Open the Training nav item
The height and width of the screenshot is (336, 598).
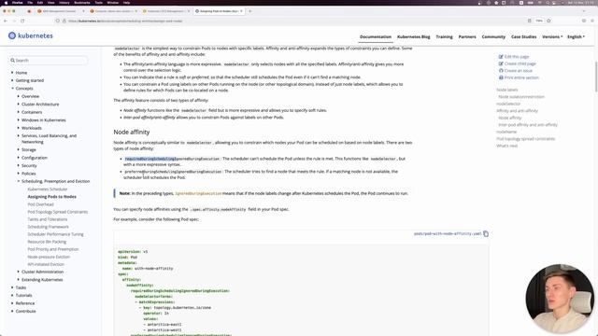coord(445,37)
